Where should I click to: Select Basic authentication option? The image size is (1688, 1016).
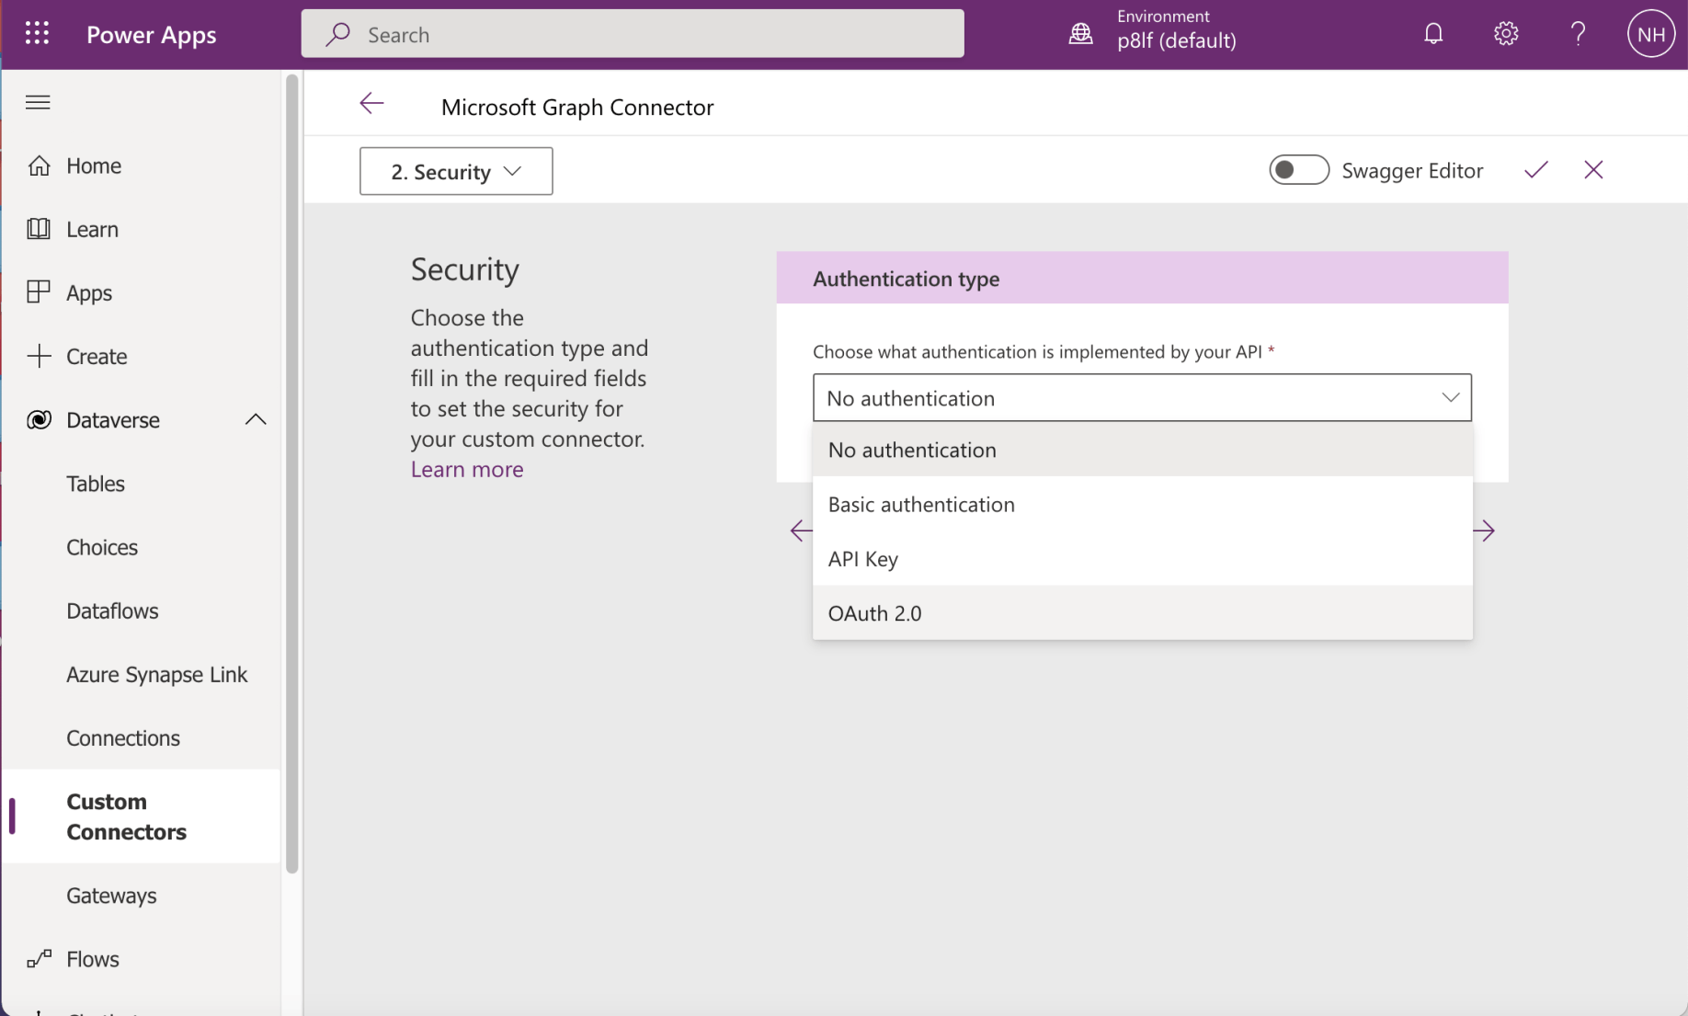[921, 505]
